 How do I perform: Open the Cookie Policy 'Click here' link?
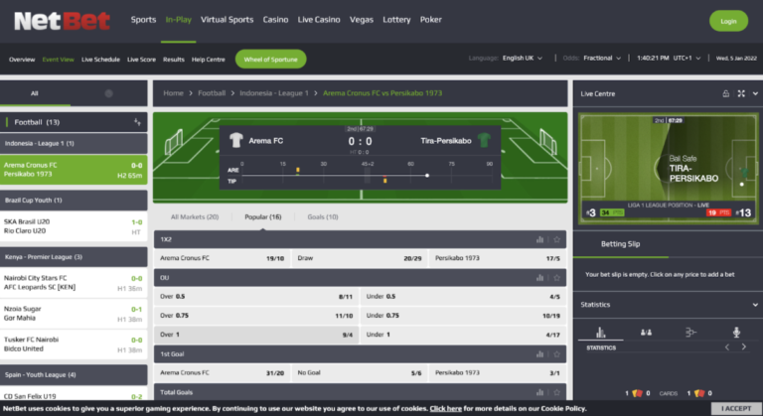(x=446, y=409)
